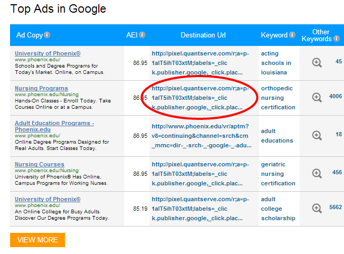This screenshot has height=254, width=344.
Task: Open University of Phoenix ad for Busy Adults row
Action: pos(48,199)
